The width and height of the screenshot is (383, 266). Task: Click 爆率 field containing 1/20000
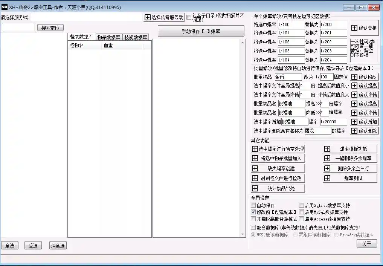pos(333,122)
